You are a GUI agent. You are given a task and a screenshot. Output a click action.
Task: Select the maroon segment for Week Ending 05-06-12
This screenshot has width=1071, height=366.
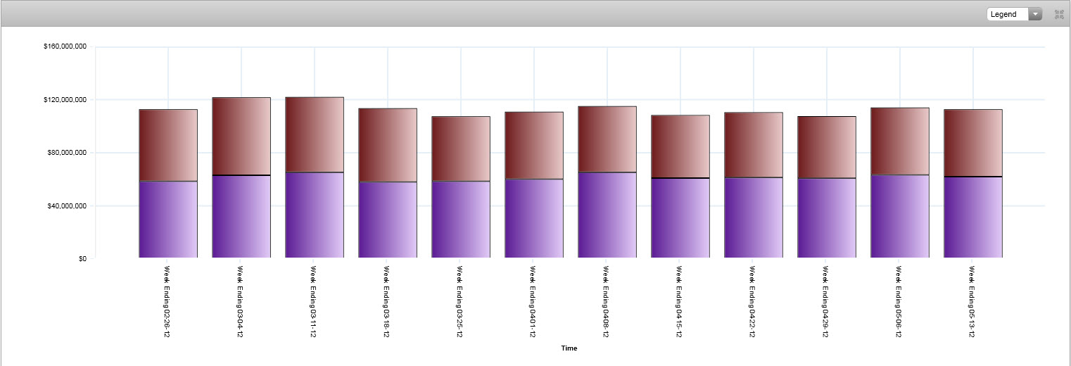(900, 141)
